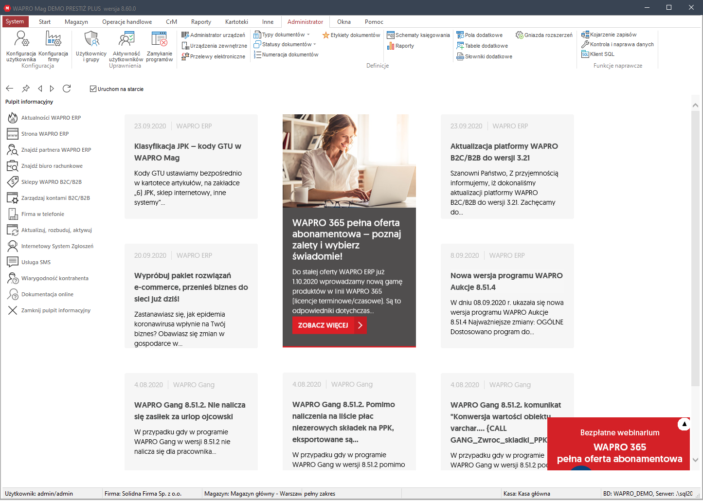Refresh the information dashboard
703x501 pixels.
pos(67,89)
